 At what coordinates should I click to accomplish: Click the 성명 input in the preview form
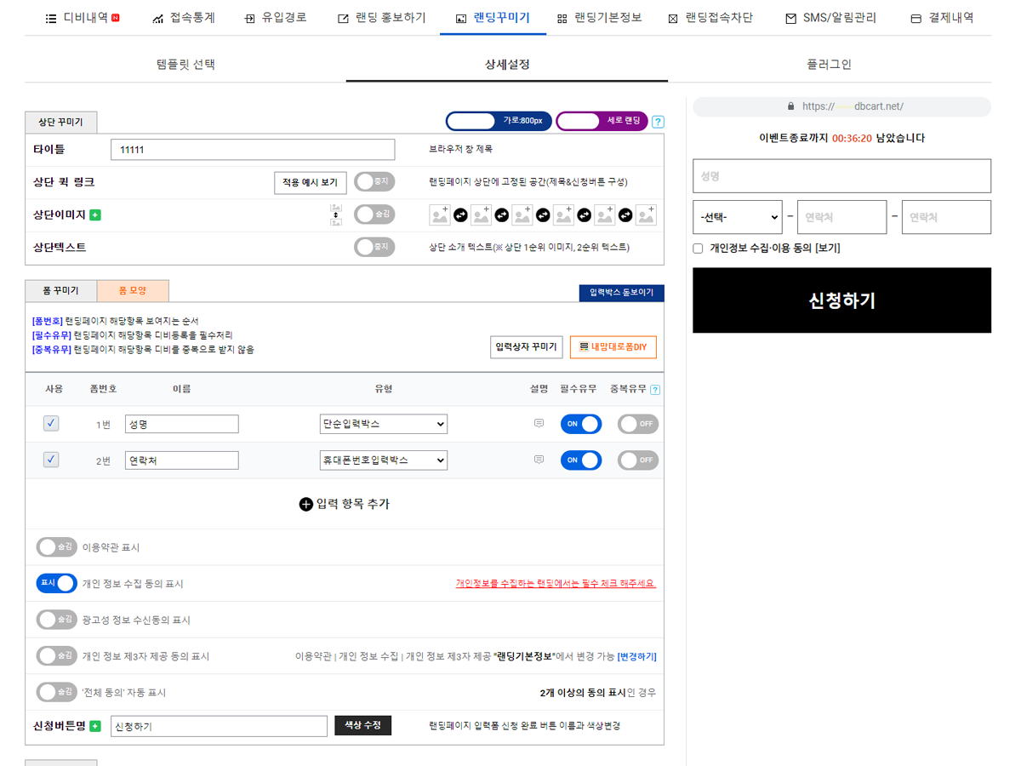click(x=841, y=176)
